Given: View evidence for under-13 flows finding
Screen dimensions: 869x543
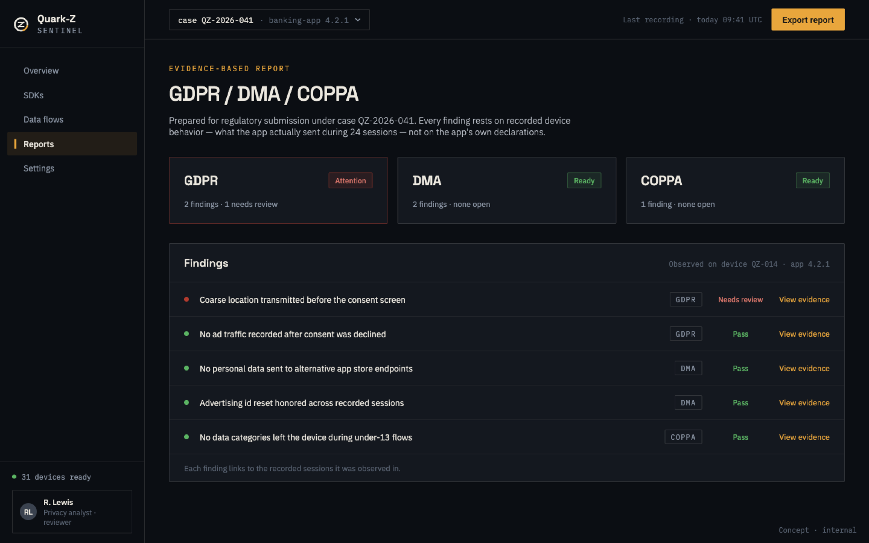Looking at the screenshot, I should (804, 437).
